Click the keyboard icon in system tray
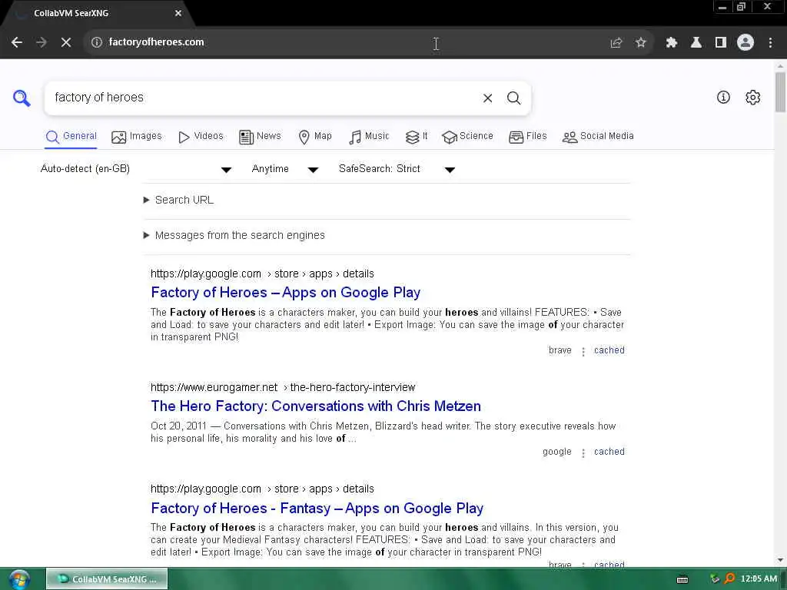The image size is (787, 590). (682, 579)
